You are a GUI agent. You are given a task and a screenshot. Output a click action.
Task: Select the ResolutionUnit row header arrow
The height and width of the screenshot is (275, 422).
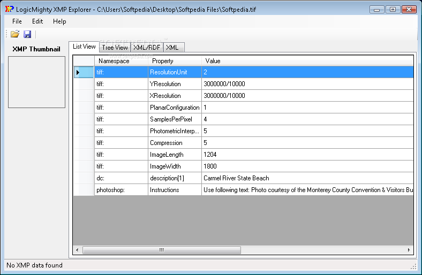pos(84,72)
